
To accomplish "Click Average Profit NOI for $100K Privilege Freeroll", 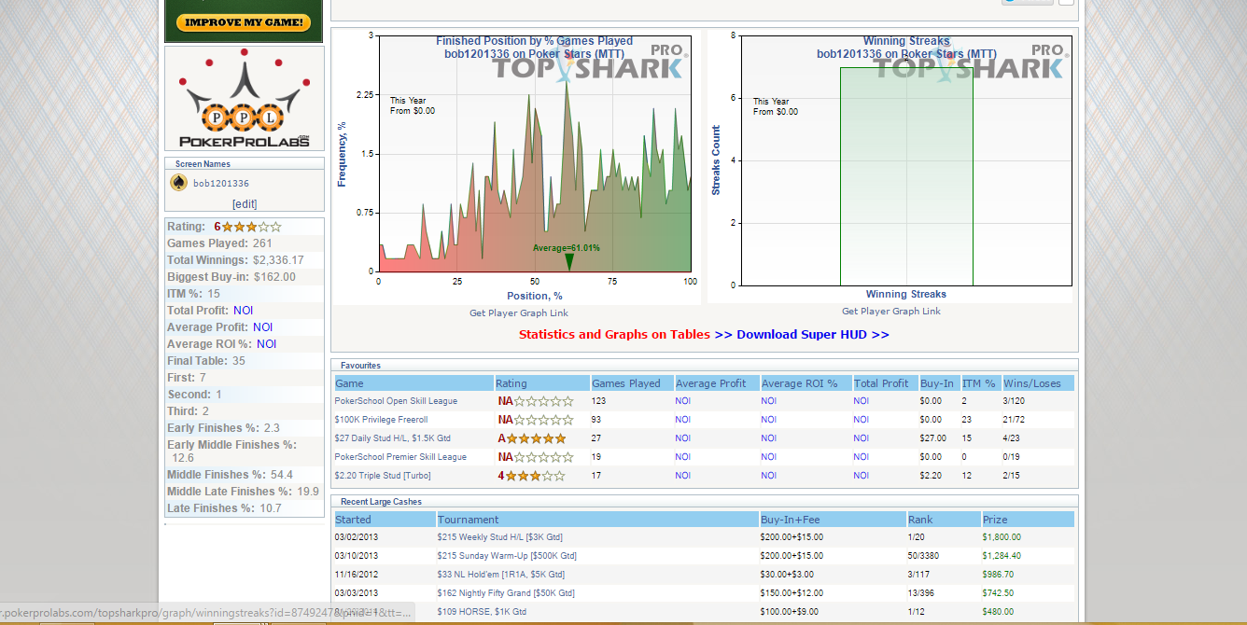I will point(683,420).
